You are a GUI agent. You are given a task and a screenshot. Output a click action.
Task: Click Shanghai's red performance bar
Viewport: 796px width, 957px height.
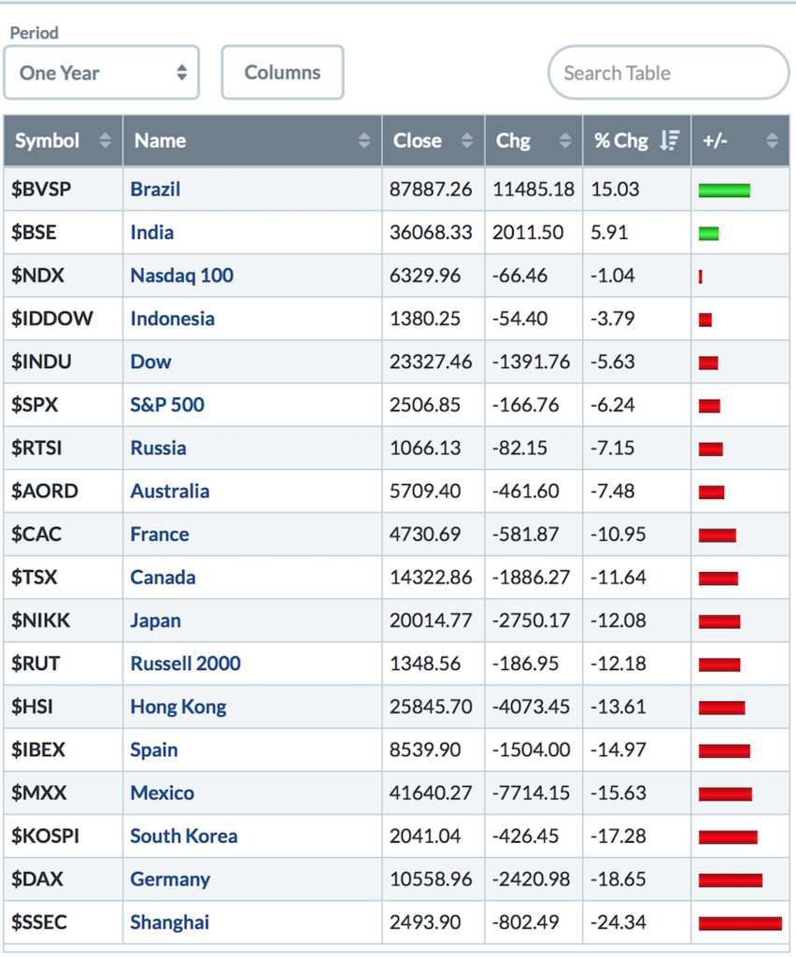pyautogui.click(x=741, y=923)
